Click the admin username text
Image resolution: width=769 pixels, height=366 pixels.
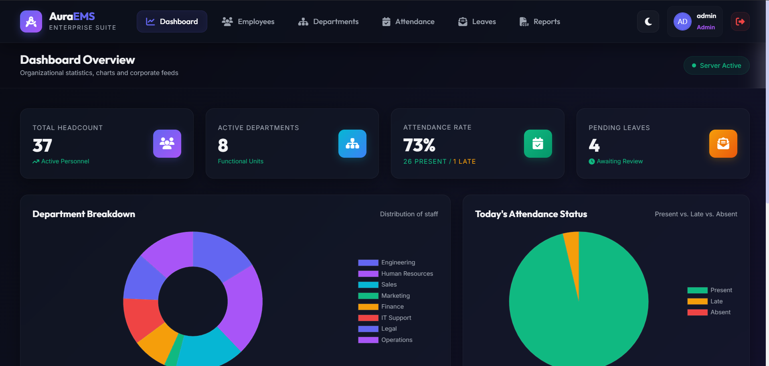point(706,16)
